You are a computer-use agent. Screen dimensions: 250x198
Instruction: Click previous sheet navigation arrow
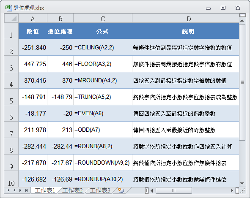14,190
